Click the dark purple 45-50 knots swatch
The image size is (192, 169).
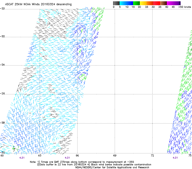tap(177, 3)
